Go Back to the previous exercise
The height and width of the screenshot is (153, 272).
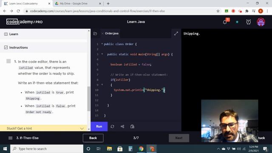click(x=93, y=138)
